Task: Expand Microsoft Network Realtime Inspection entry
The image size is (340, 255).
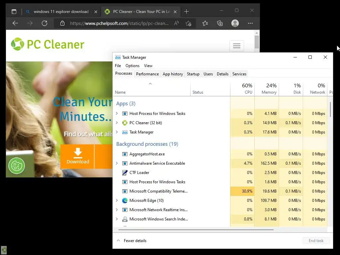Action: [117, 210]
